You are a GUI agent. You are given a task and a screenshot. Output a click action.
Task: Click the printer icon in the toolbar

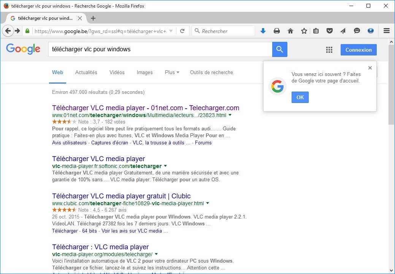point(277,31)
